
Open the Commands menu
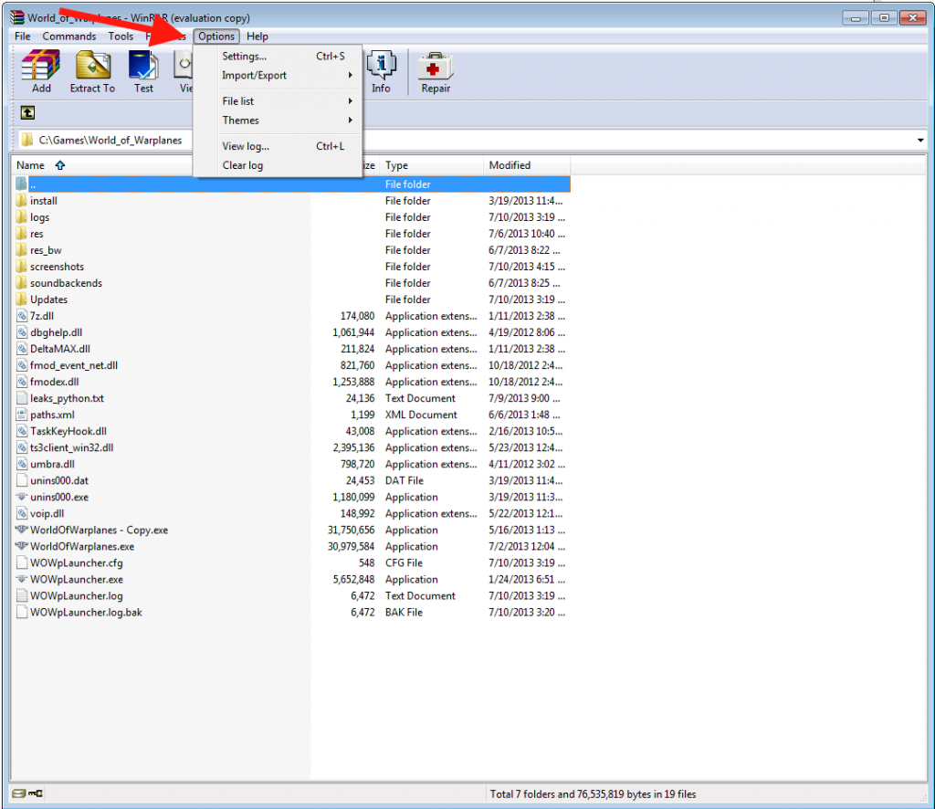click(69, 37)
